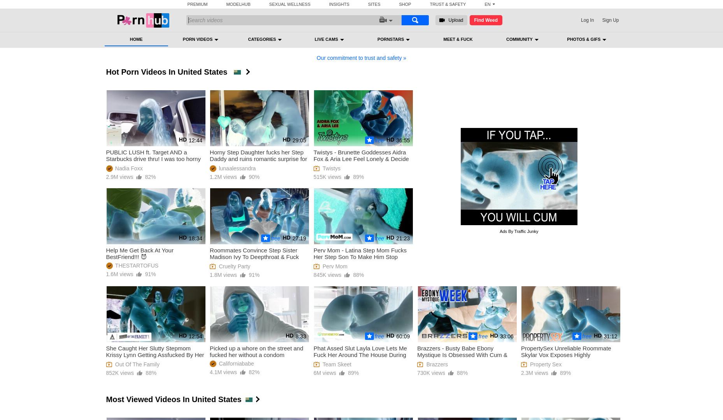Open the search type dropdown in search bar
Image resolution: width=723 pixels, height=420 pixels.
(386, 20)
